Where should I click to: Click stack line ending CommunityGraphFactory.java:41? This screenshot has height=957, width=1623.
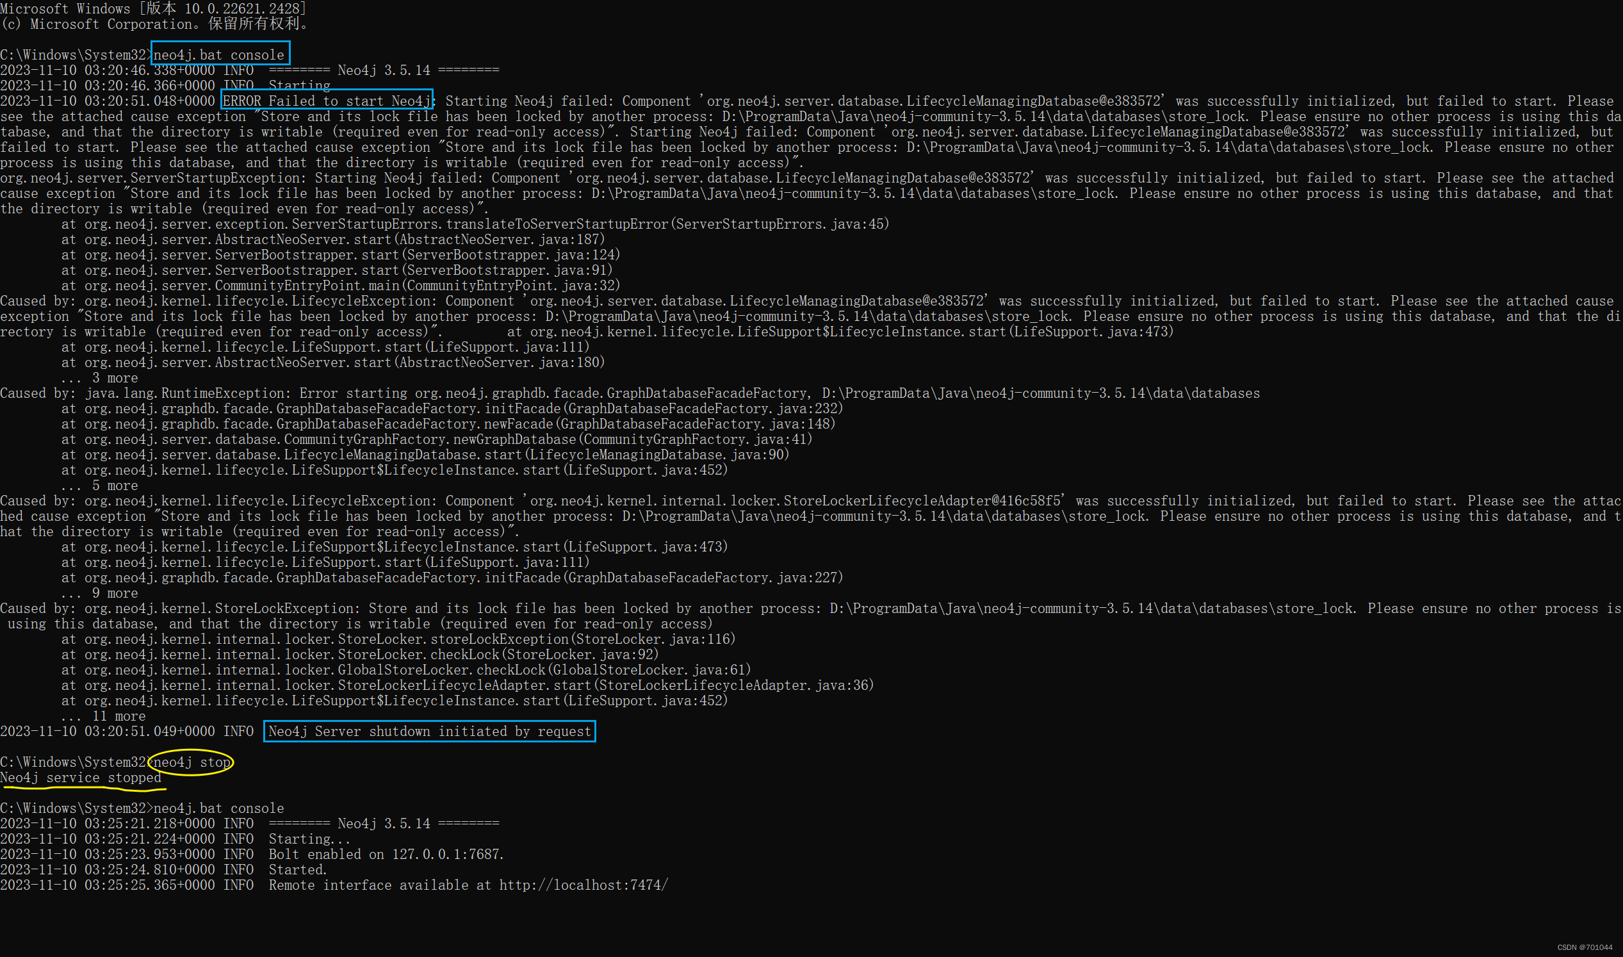tap(437, 439)
